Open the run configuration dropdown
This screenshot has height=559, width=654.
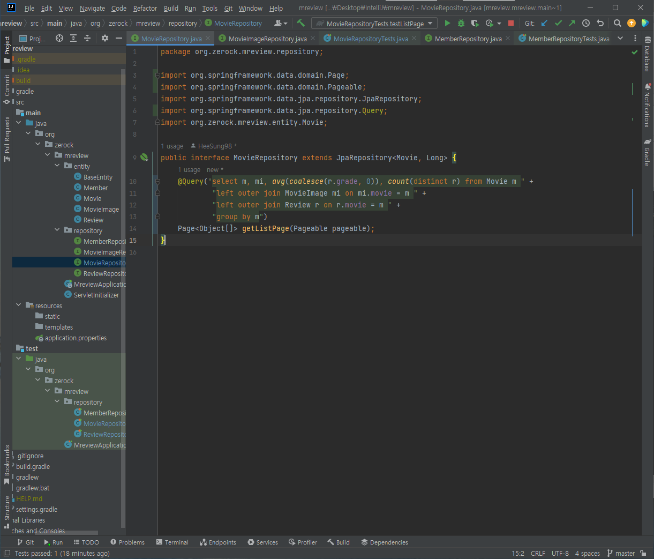pyautogui.click(x=374, y=24)
